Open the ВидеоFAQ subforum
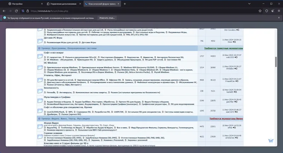This screenshot has height=153, width=283. (x=52, y=128)
